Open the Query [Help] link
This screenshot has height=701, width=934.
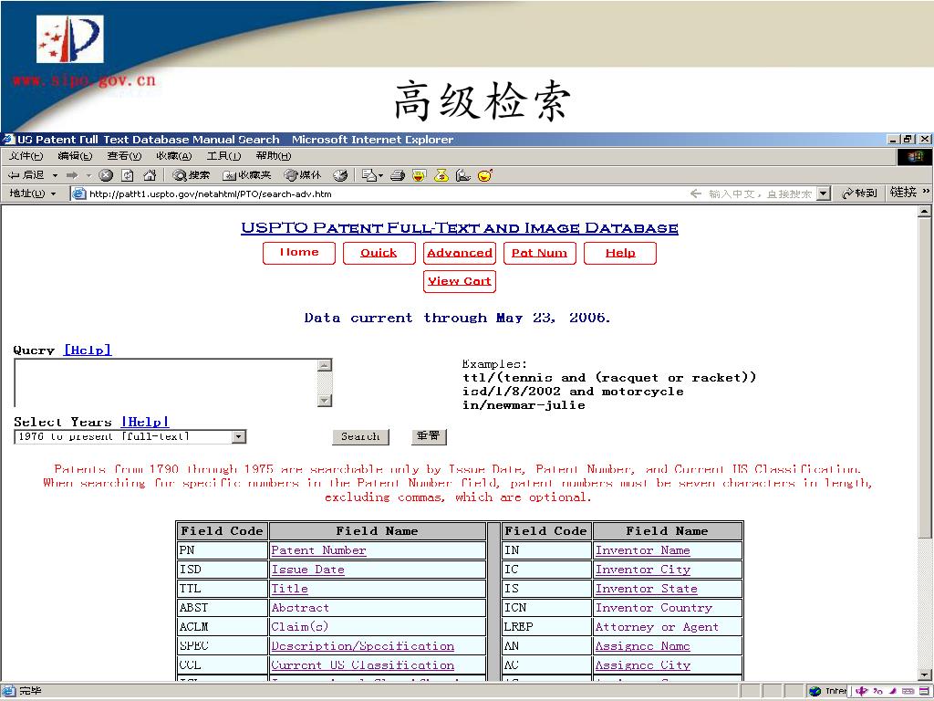point(88,350)
